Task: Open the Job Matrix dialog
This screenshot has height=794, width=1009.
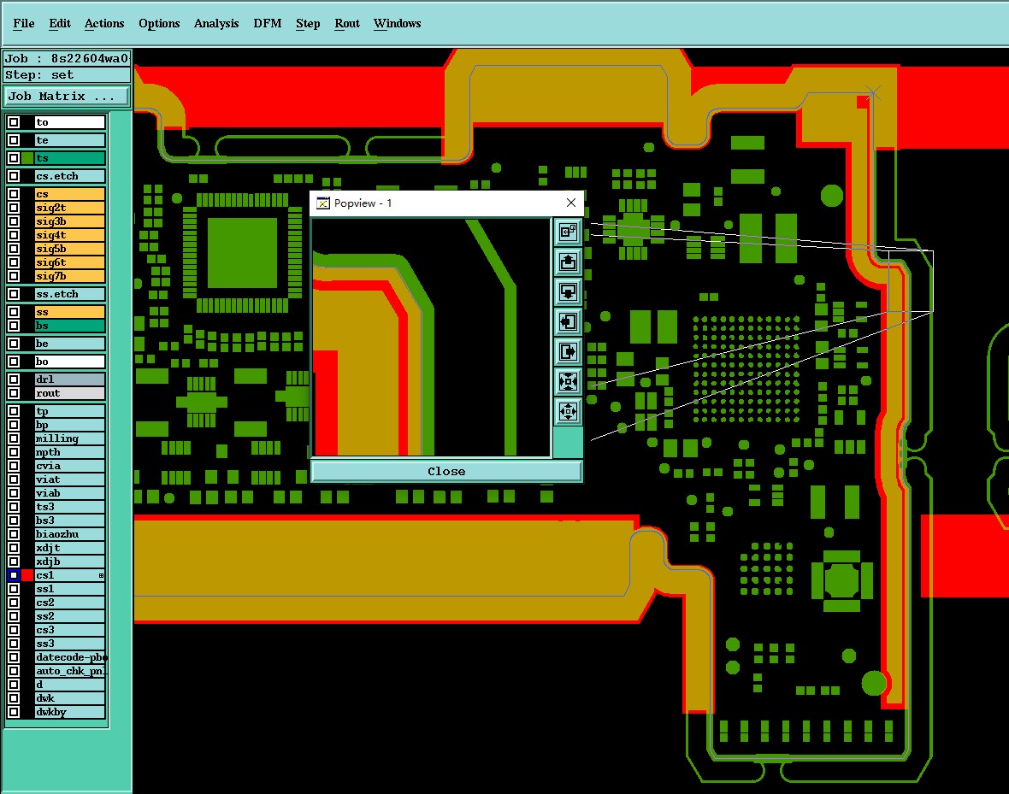Action: click(x=67, y=97)
